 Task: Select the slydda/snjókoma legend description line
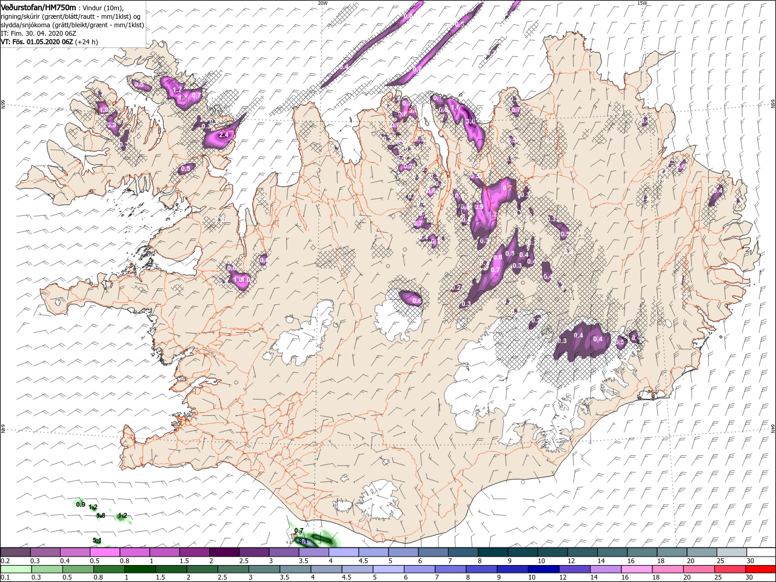pyautogui.click(x=72, y=25)
